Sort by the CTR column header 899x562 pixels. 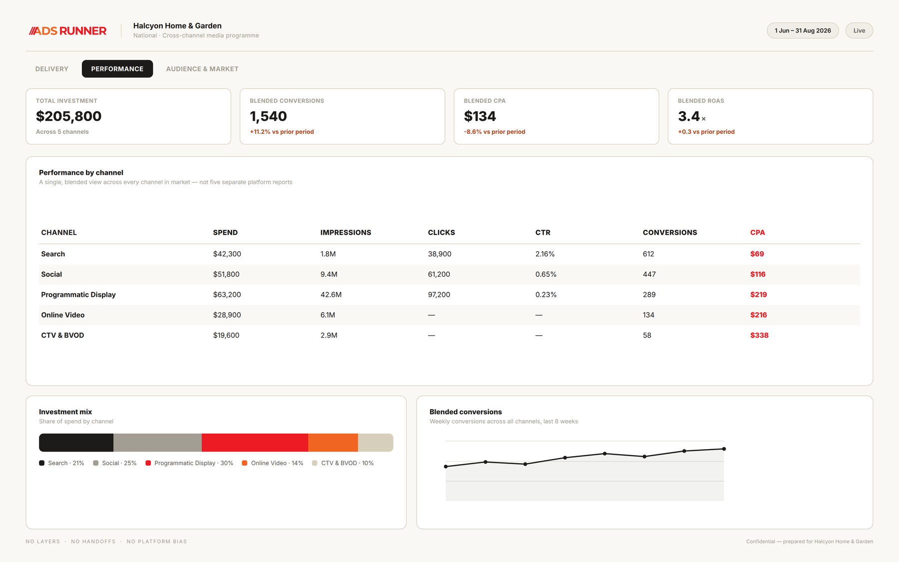[543, 233]
